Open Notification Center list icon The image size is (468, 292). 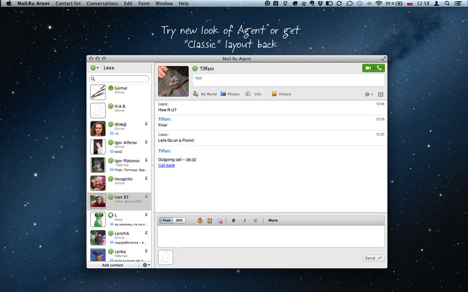click(458, 4)
